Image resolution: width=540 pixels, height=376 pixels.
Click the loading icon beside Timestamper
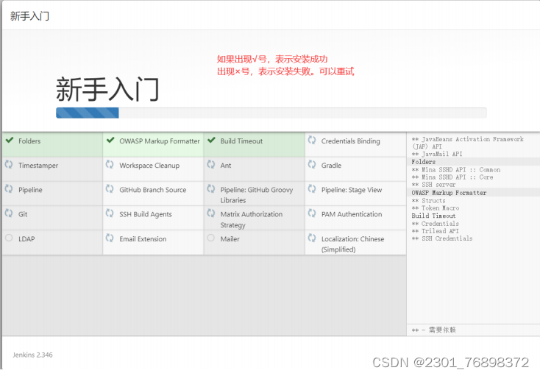[9, 165]
